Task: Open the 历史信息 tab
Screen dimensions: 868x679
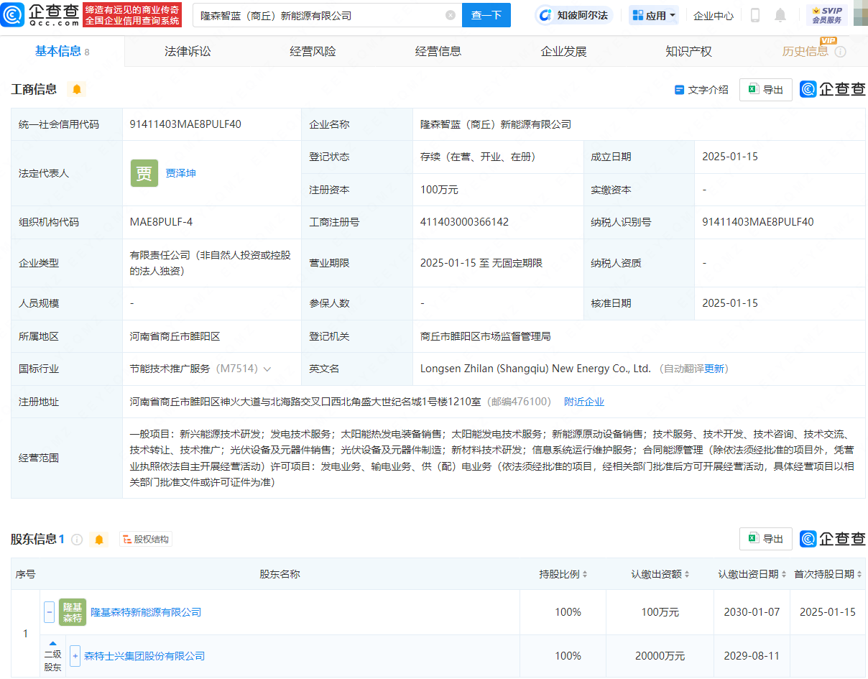Action: 804,51
